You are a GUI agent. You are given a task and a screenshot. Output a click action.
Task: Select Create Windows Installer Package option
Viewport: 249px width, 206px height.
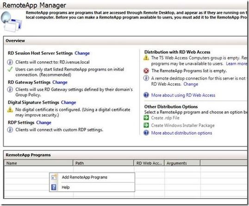click(183, 125)
